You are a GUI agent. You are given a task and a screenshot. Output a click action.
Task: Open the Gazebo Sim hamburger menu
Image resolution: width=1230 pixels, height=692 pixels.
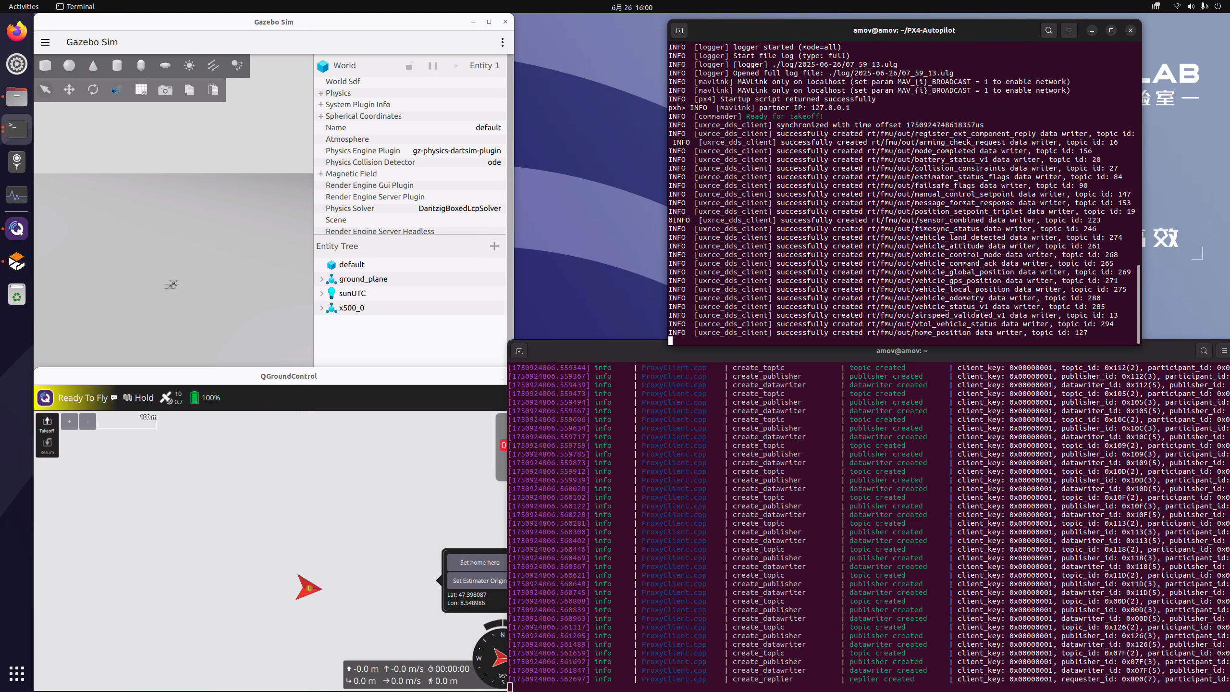45,42
